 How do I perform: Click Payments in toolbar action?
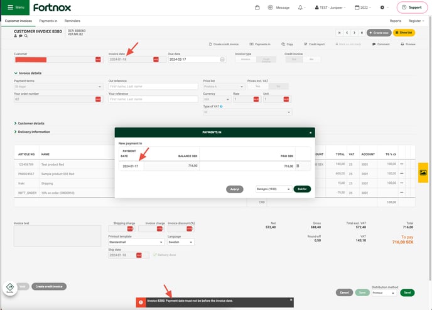[260, 45]
